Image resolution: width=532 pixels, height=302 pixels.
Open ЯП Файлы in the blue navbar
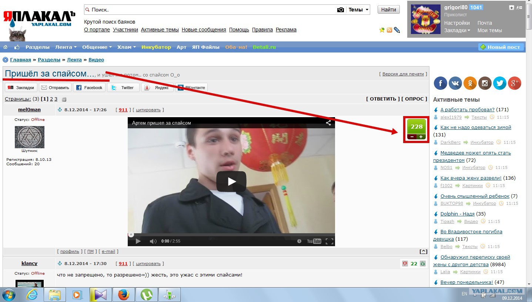[205, 47]
